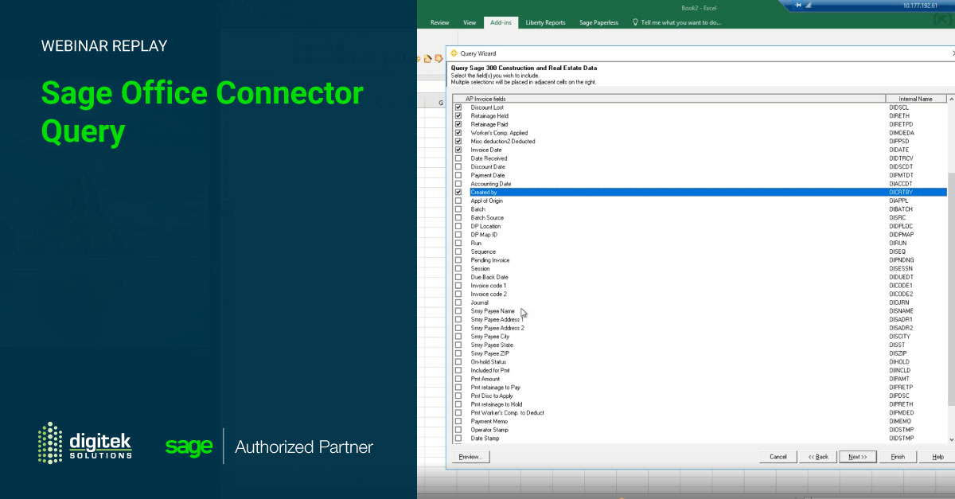The height and width of the screenshot is (499, 955).
Task: Select the Pending Invoice row
Action: (x=700, y=260)
